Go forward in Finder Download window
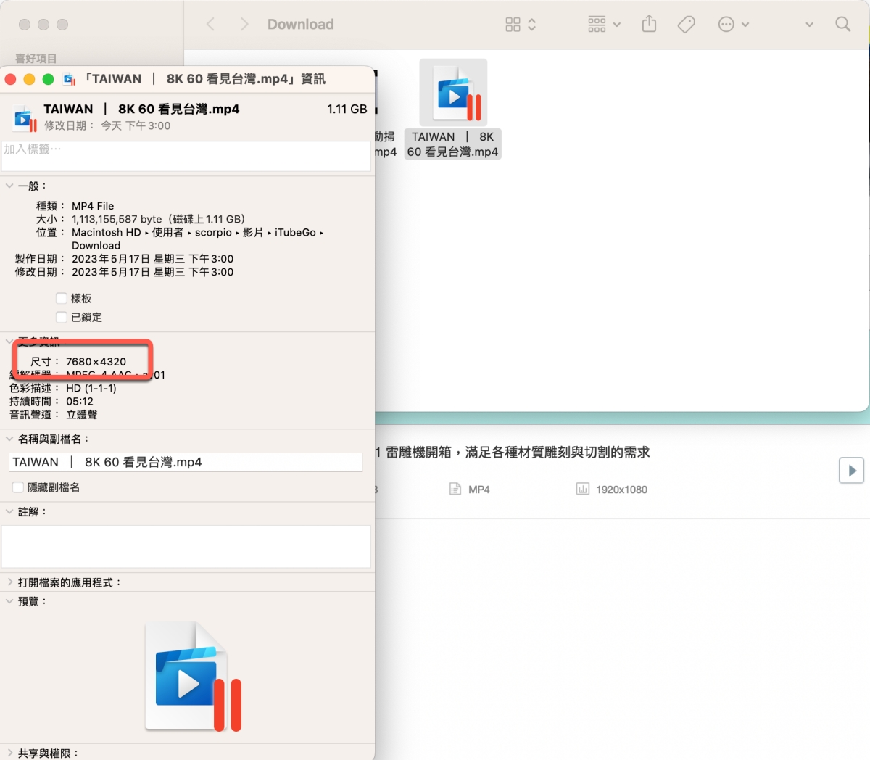This screenshot has height=760, width=870. pyautogui.click(x=244, y=25)
